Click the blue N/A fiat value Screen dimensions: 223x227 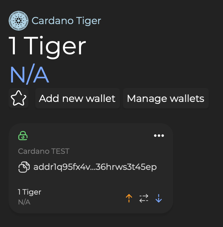30,74
